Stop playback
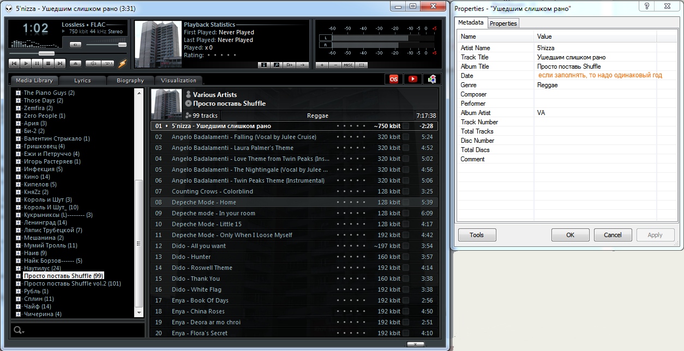This screenshot has width=684, height=351. (x=49, y=63)
